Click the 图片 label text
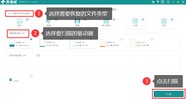186x99 pixels. click(20, 26)
